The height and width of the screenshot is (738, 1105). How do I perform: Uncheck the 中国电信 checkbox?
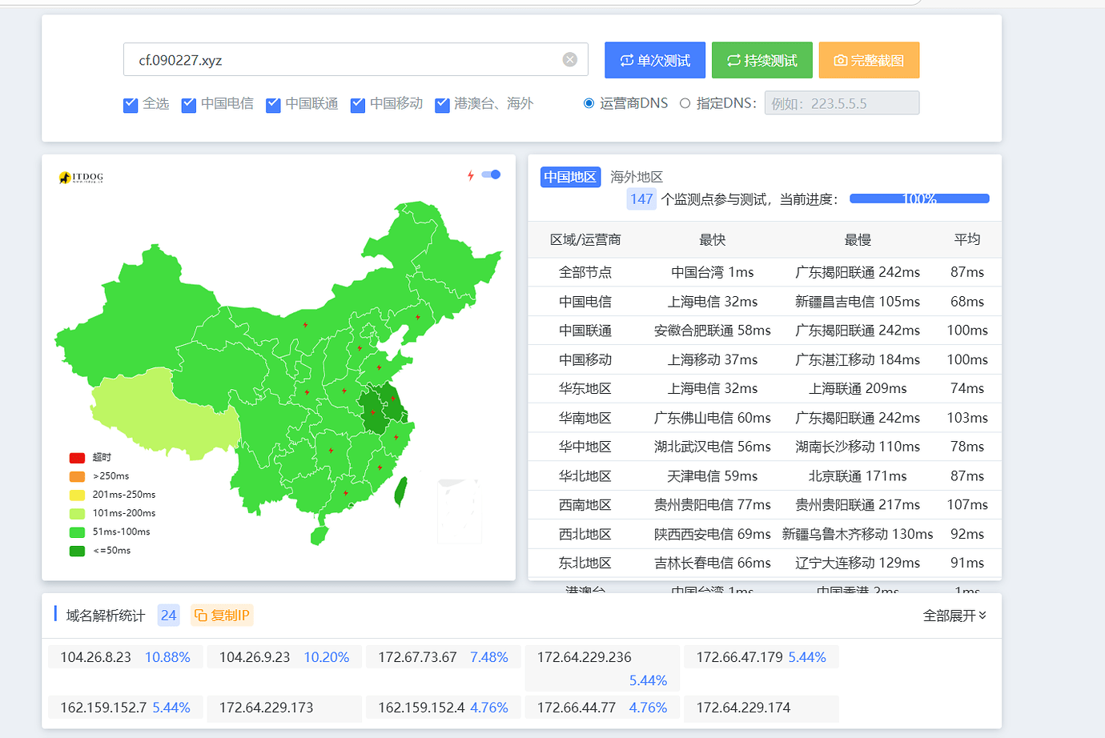click(x=189, y=105)
